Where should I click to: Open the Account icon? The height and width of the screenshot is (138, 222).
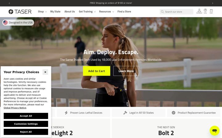pyautogui.click(x=199, y=11)
